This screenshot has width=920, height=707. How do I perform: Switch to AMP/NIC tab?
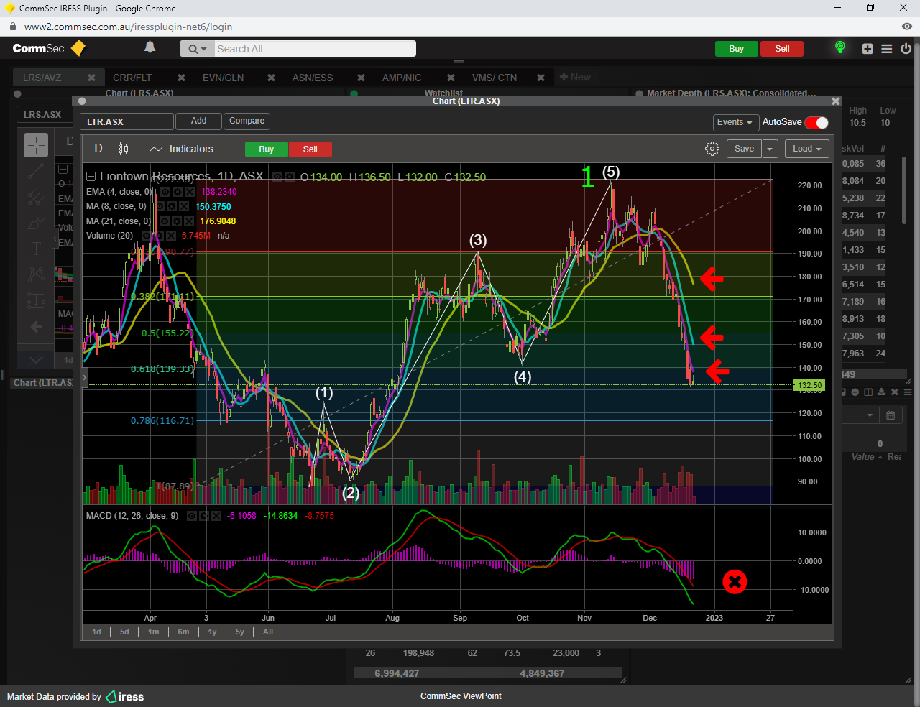click(x=402, y=78)
